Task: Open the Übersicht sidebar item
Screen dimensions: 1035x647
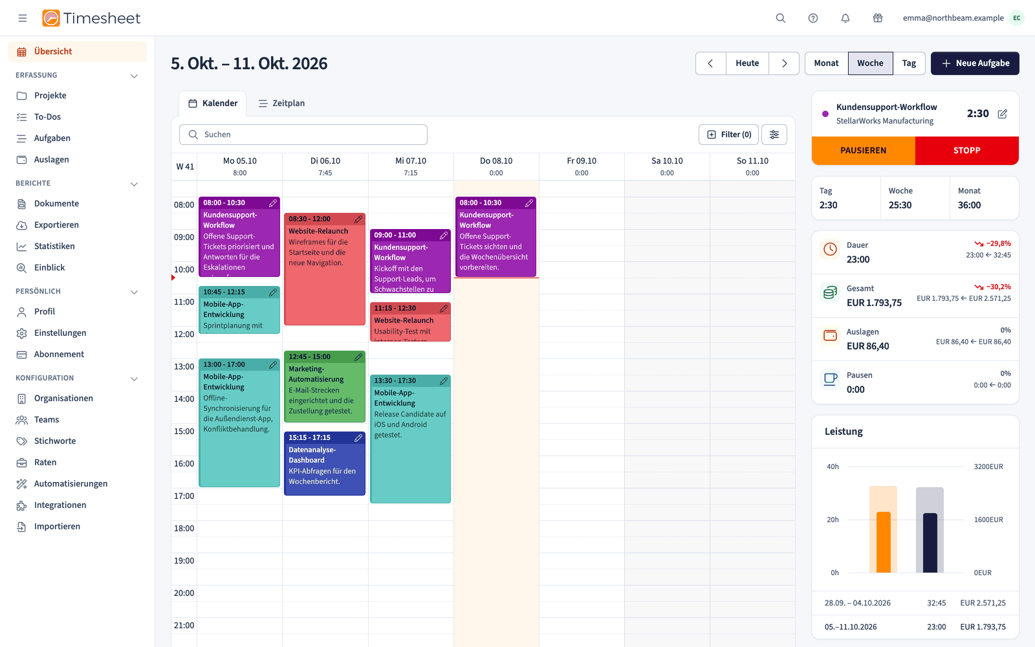Action: pyautogui.click(x=78, y=52)
